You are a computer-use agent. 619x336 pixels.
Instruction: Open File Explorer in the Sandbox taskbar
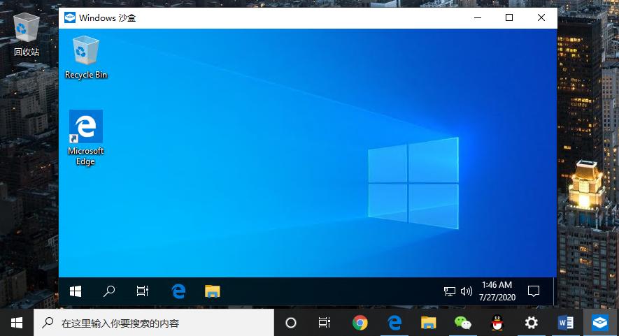click(213, 291)
